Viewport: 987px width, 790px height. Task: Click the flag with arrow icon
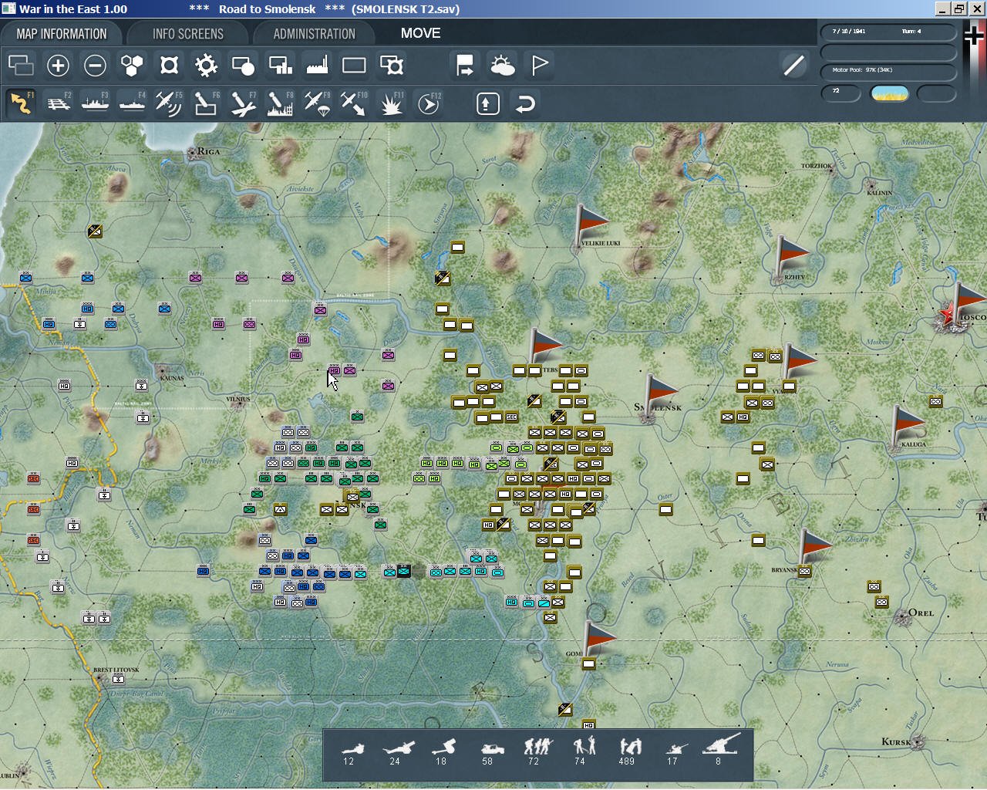(465, 66)
